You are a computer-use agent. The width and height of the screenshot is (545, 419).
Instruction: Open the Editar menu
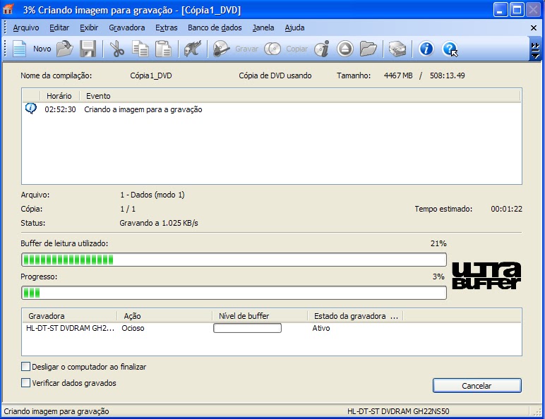[x=59, y=28]
